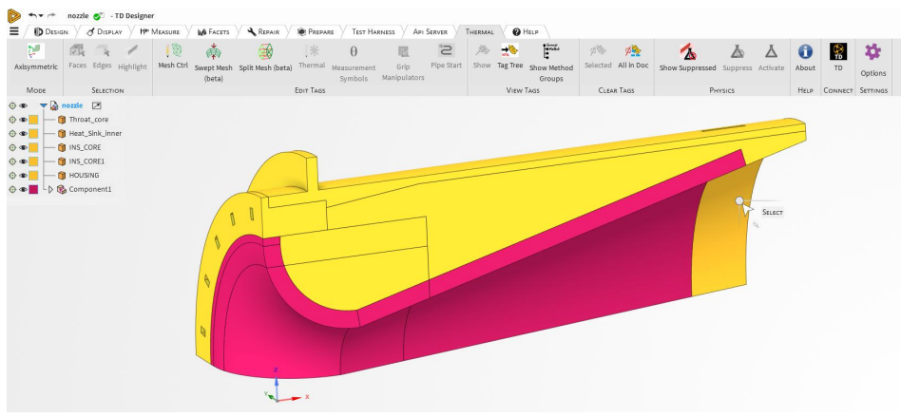Open the Mesh Ctrl tool

point(173,56)
